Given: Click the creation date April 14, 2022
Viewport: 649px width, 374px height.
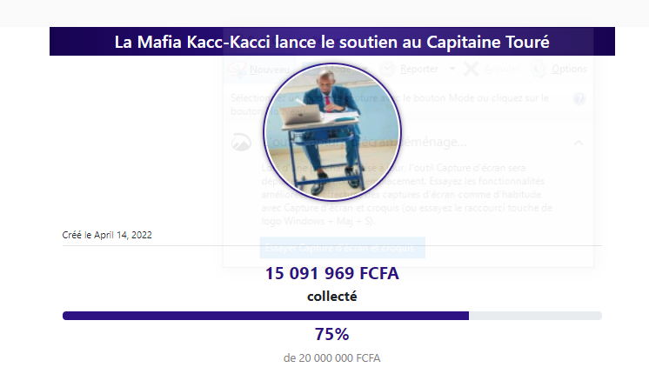Looking at the screenshot, I should coord(107,236).
